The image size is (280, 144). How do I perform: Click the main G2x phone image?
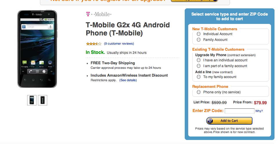(37, 49)
